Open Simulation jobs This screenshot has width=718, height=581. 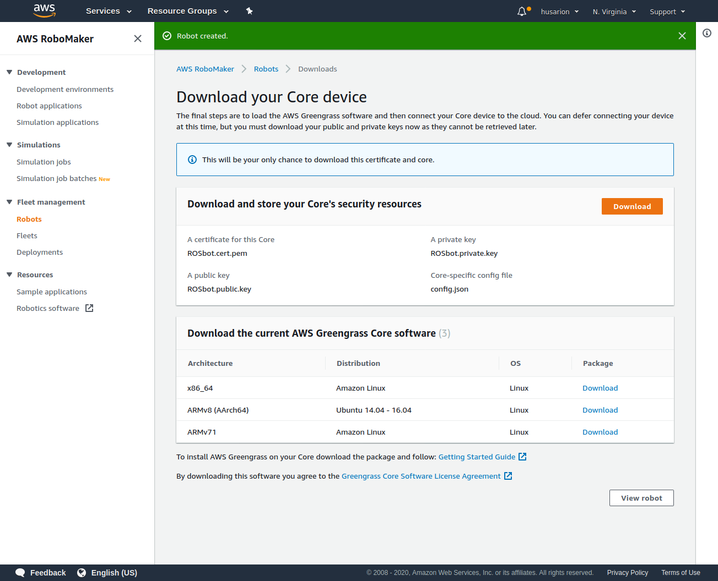pos(44,162)
